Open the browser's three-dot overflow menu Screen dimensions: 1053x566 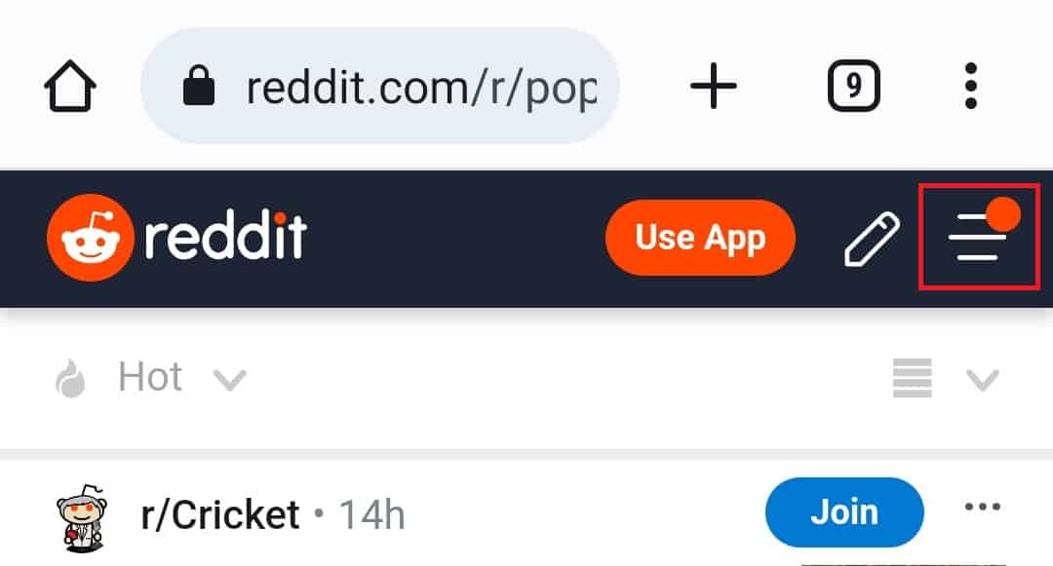coord(970,86)
